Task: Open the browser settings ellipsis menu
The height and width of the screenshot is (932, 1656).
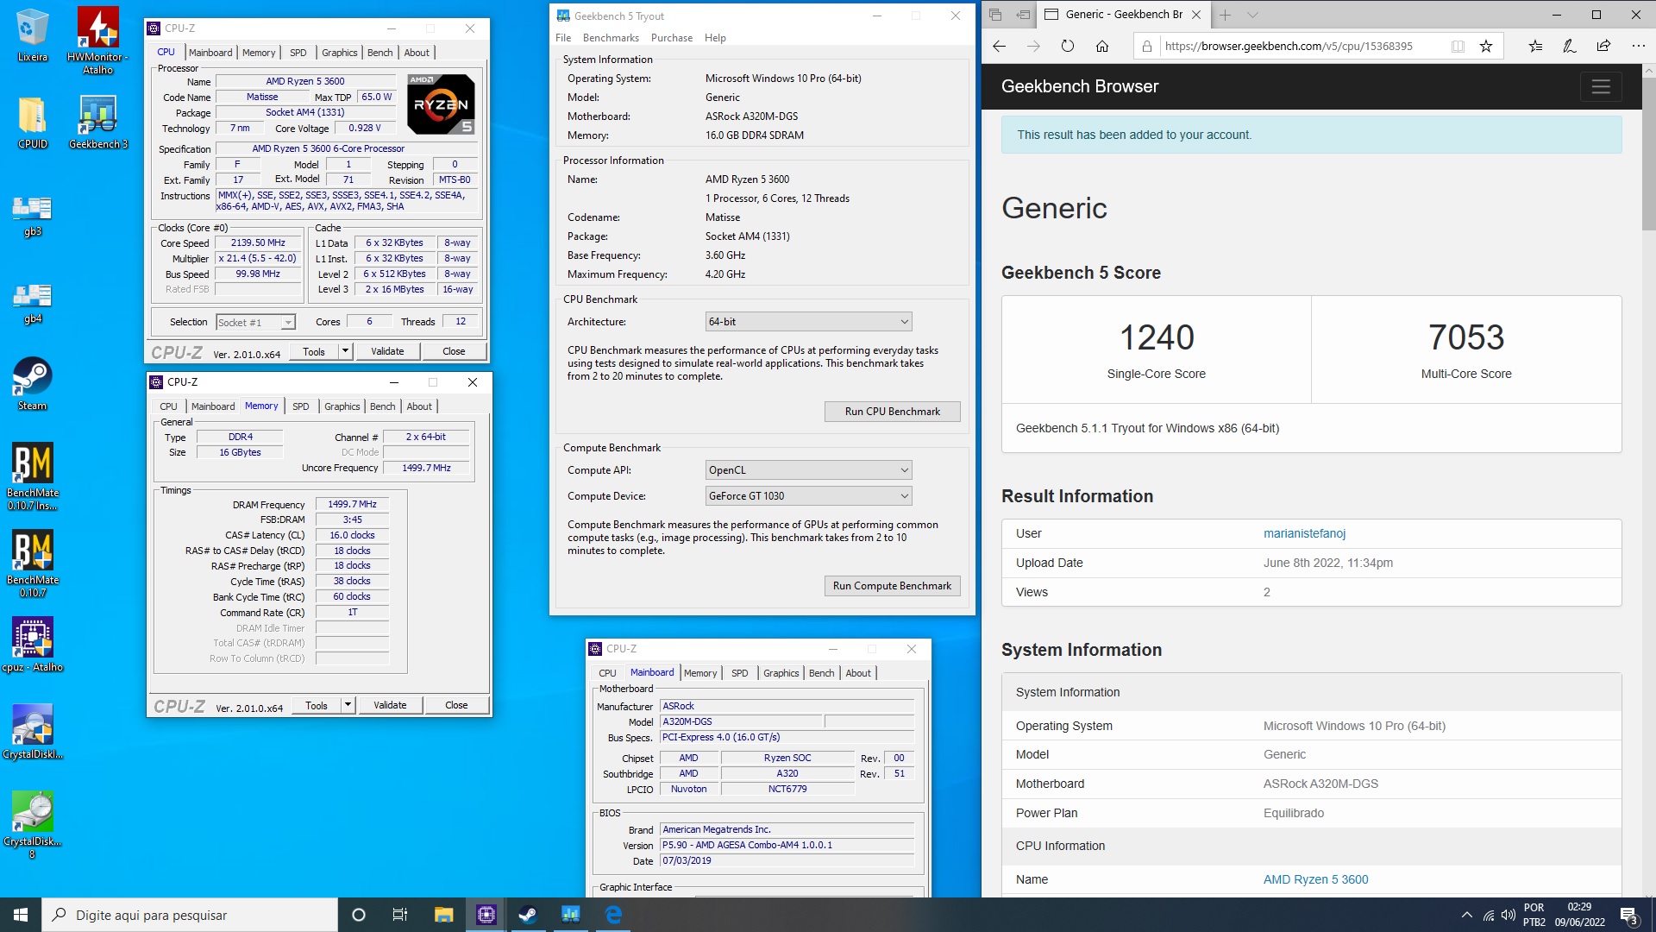Action: click(x=1638, y=47)
